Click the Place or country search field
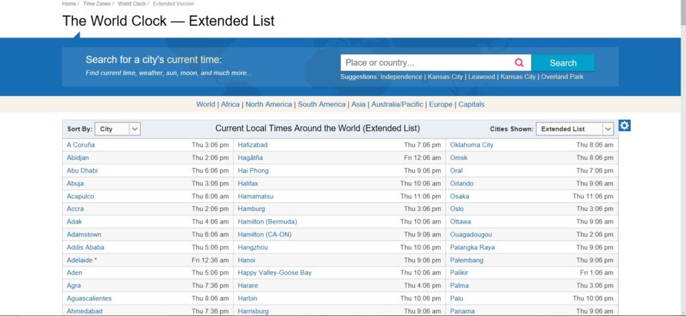 coord(427,63)
